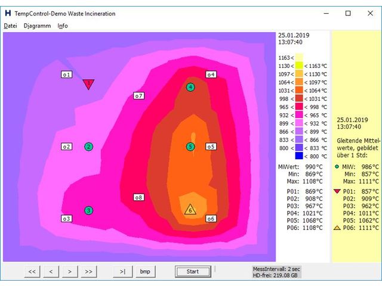
Task: Open the Datei menu
Action: click(x=10, y=26)
